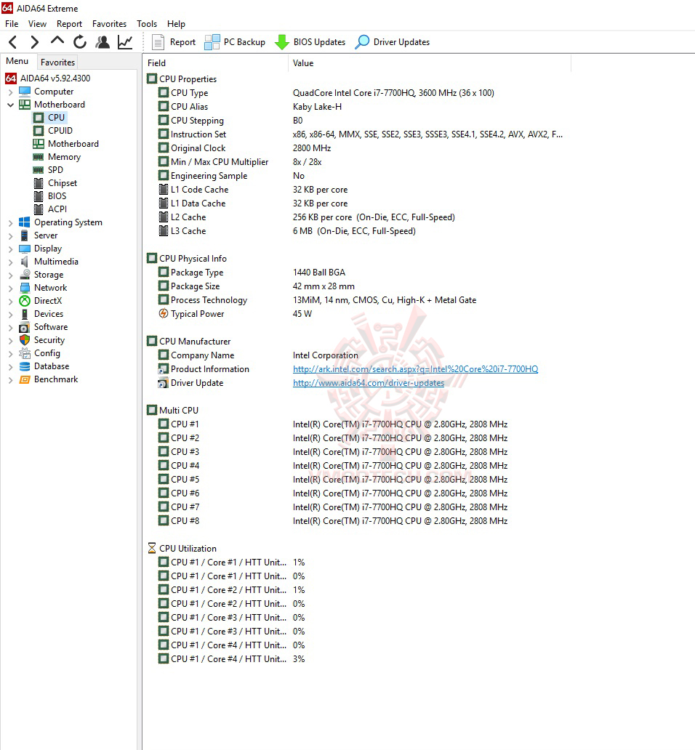Click the Driver Updates toolbar button
This screenshot has width=695, height=750.
(x=393, y=42)
